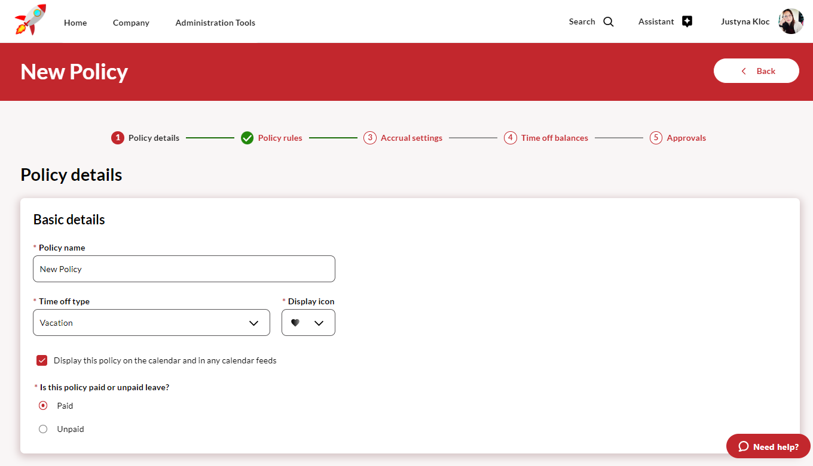Select step 5 circle for Approvals

(x=656, y=138)
